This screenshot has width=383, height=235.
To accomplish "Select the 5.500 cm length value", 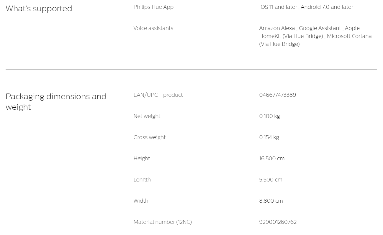I will point(271,180).
